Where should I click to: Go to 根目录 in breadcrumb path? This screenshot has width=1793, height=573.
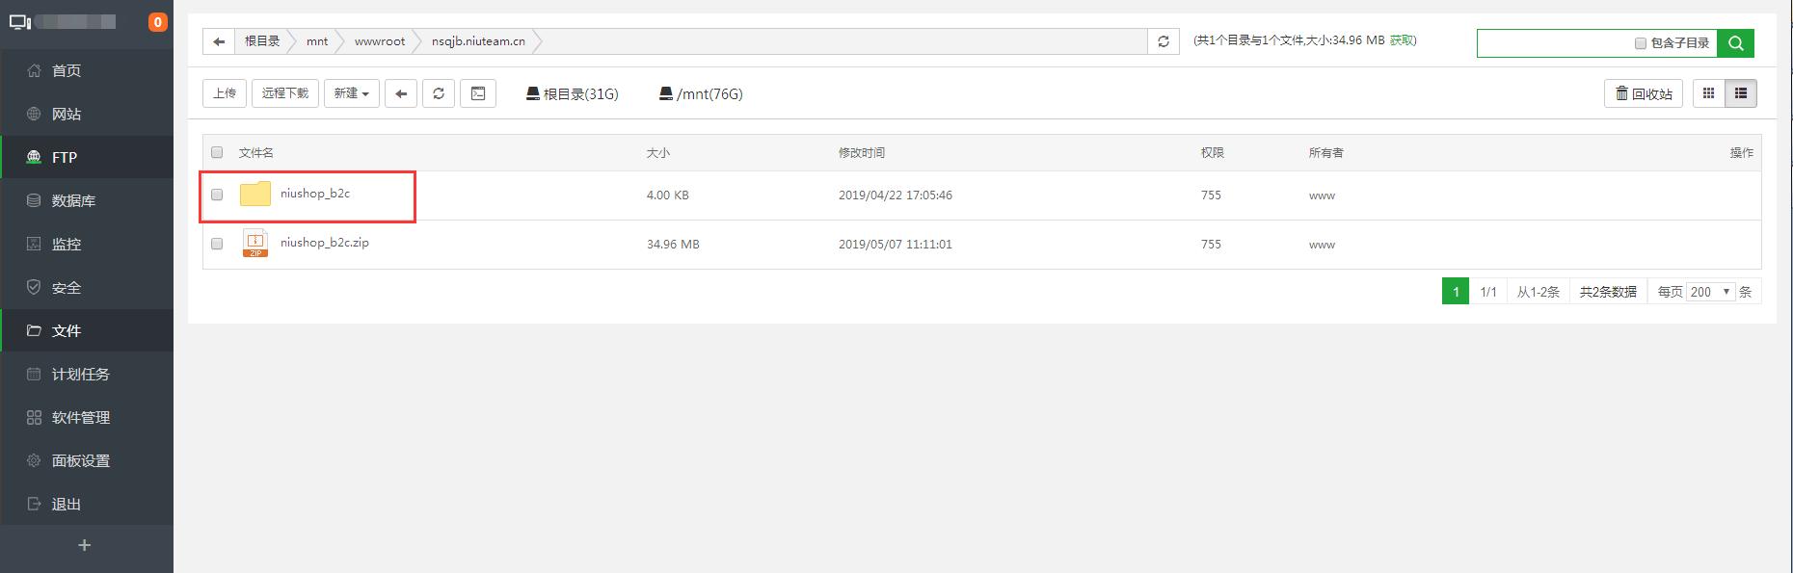click(x=261, y=41)
